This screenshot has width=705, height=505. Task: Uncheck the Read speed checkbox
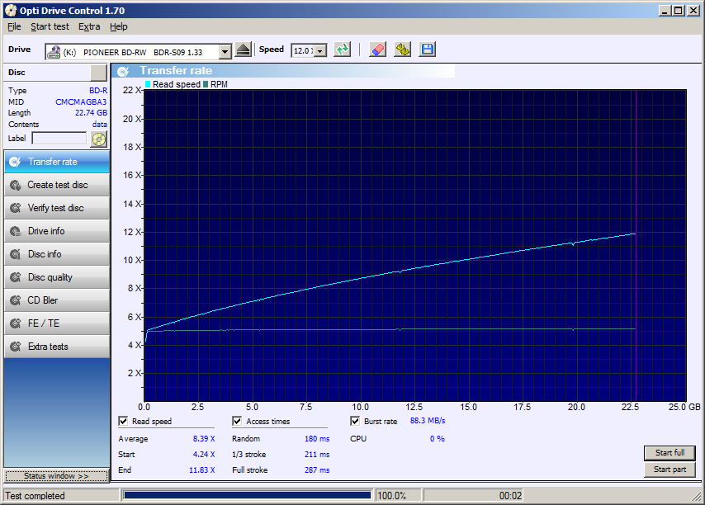coord(123,421)
